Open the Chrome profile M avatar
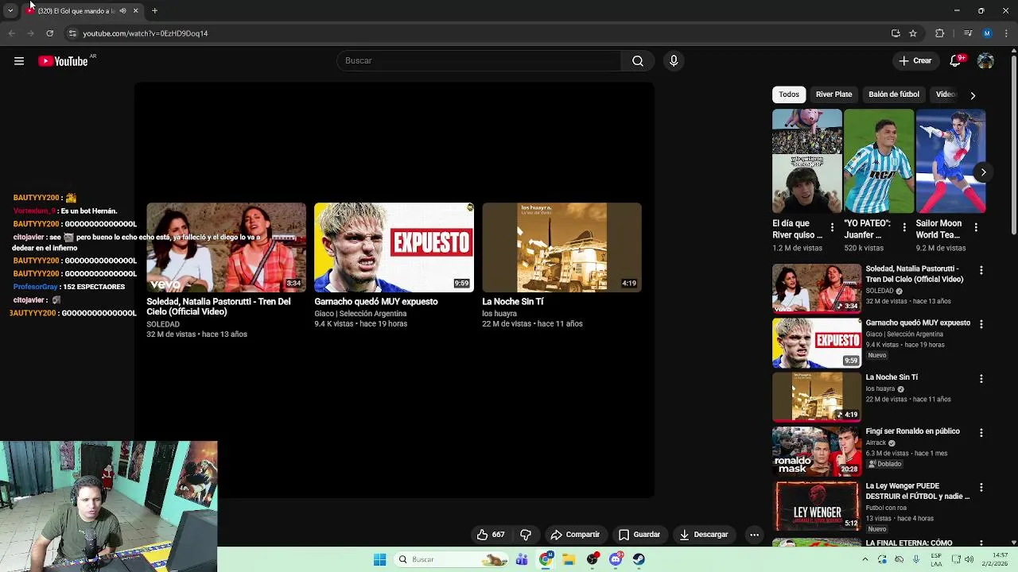Viewport: 1018px width, 572px height. [987, 33]
